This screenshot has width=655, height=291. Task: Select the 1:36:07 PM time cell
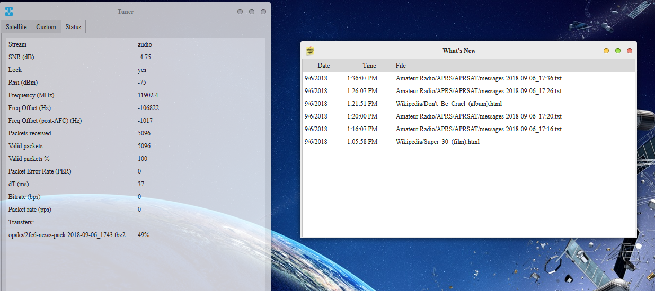(362, 78)
